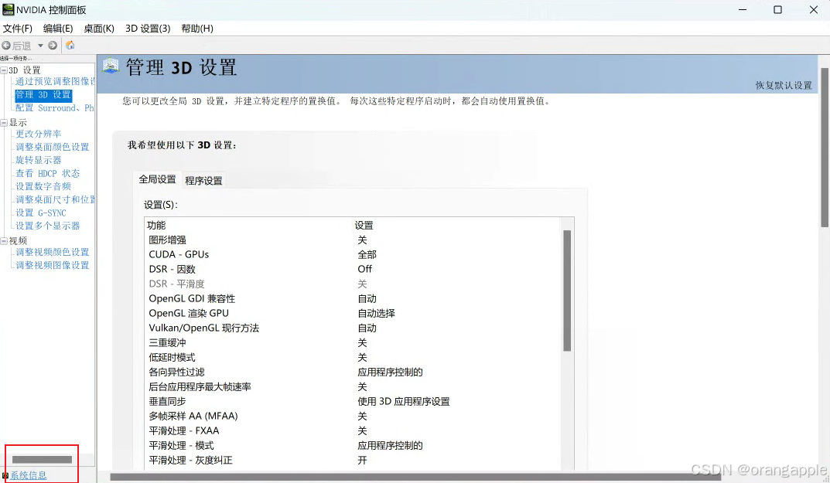This screenshot has height=483, width=830.
Task: Collapse the 显示 tree node
Action: tap(4, 123)
